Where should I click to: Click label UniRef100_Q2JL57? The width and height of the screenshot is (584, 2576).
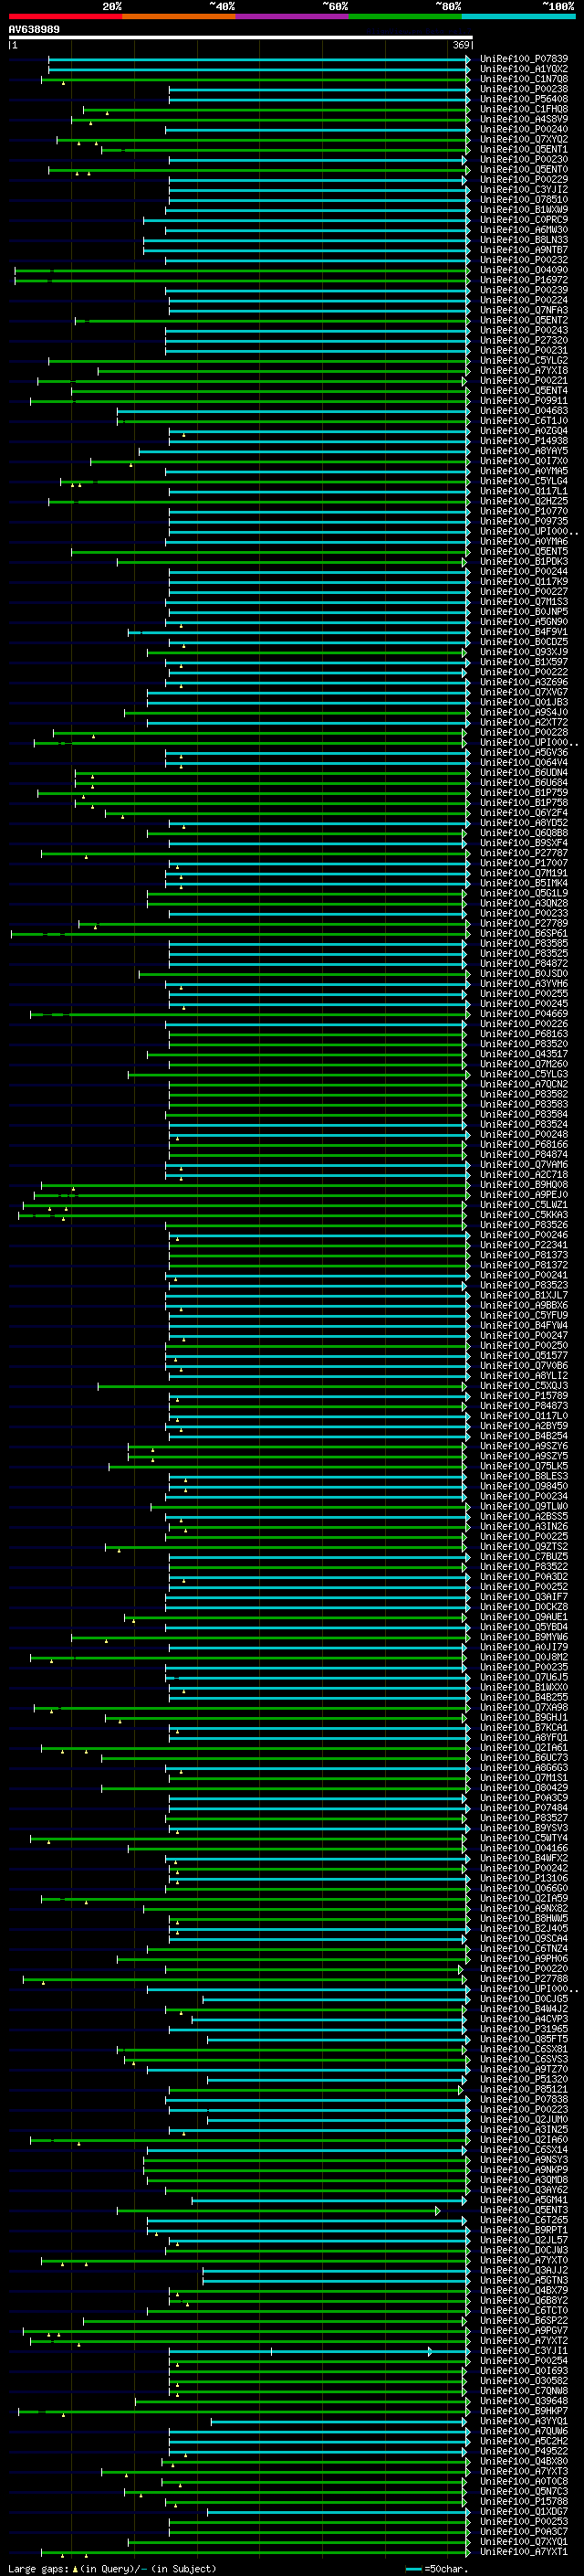(x=524, y=2240)
